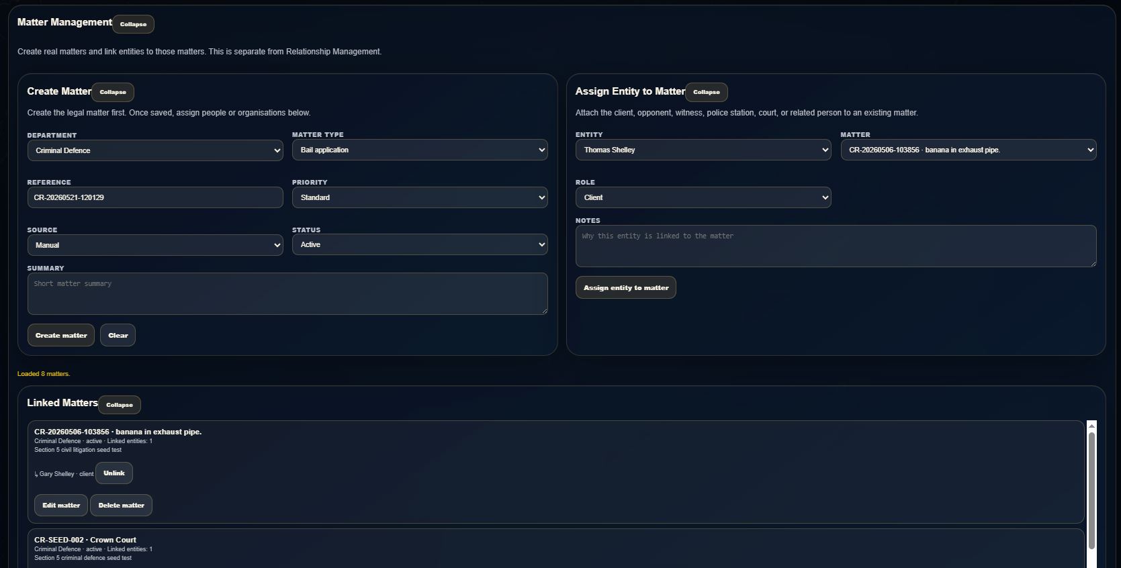
Task: Open the Matter Type dropdown
Action: point(420,150)
